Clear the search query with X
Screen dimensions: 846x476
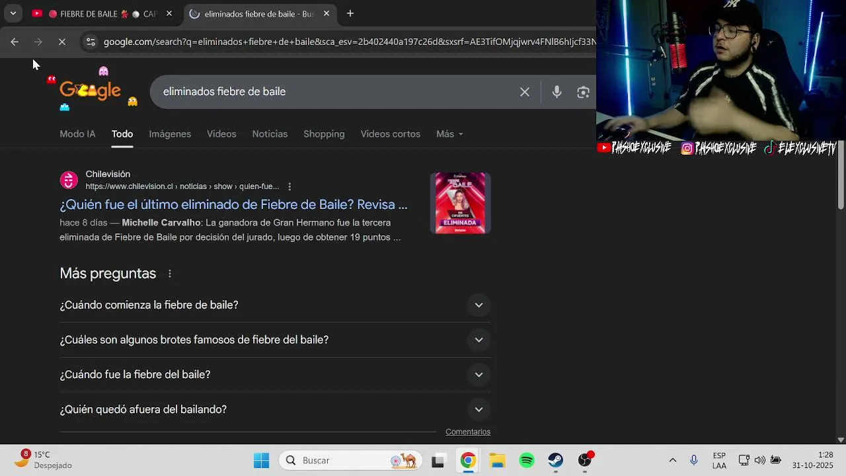[525, 92]
